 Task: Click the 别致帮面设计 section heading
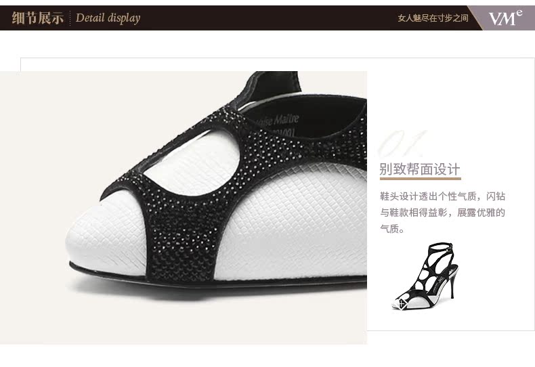(x=420, y=169)
